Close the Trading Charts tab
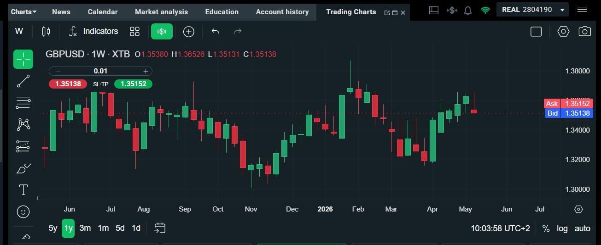The width and height of the screenshot is (601, 245). coord(403,13)
